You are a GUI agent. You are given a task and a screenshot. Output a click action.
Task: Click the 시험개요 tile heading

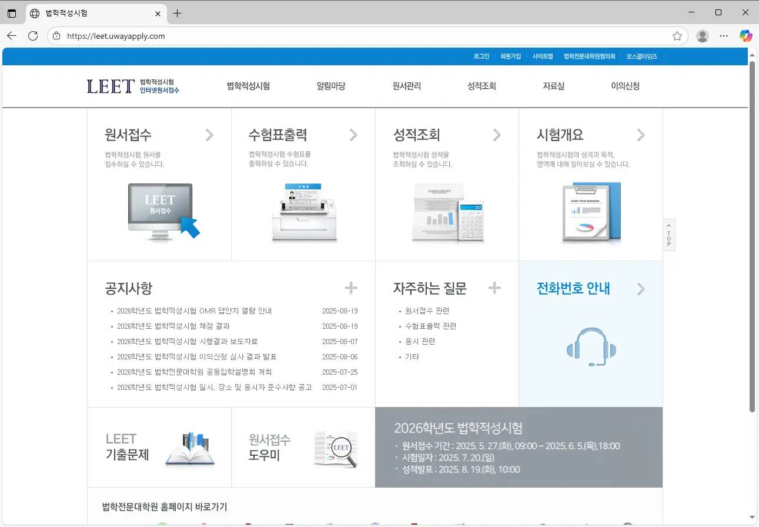560,135
